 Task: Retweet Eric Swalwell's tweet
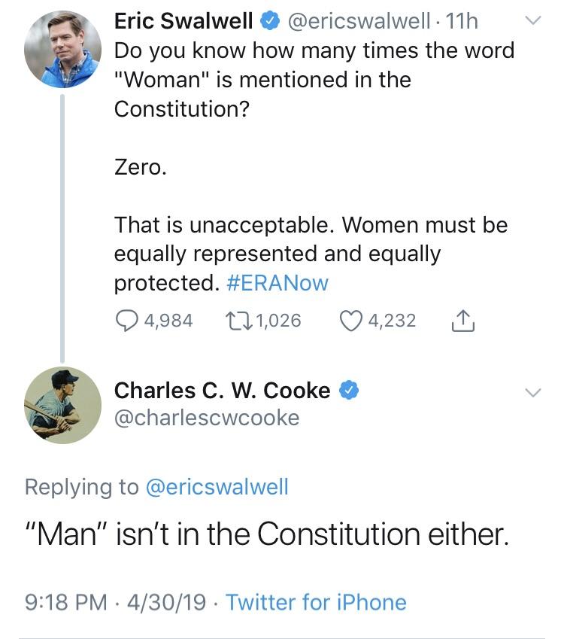click(x=239, y=321)
